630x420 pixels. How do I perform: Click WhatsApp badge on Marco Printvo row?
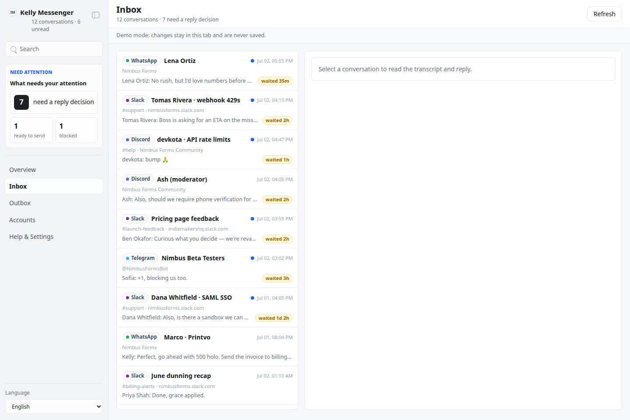[141, 337]
